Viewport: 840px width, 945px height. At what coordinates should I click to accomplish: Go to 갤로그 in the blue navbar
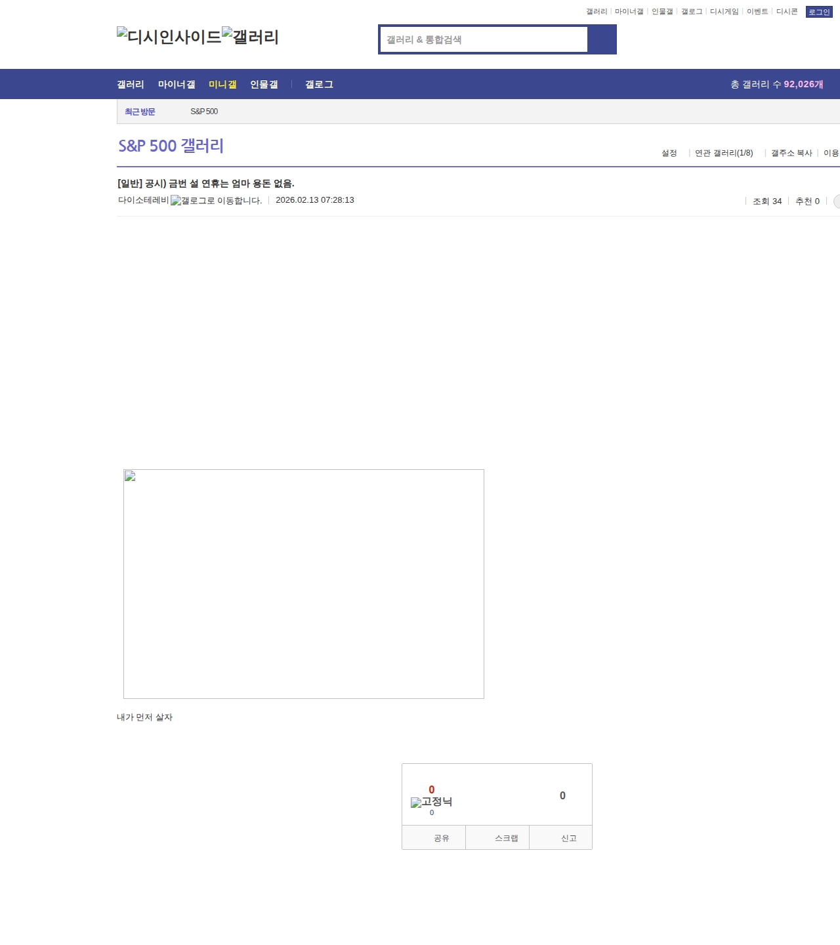pyautogui.click(x=319, y=85)
